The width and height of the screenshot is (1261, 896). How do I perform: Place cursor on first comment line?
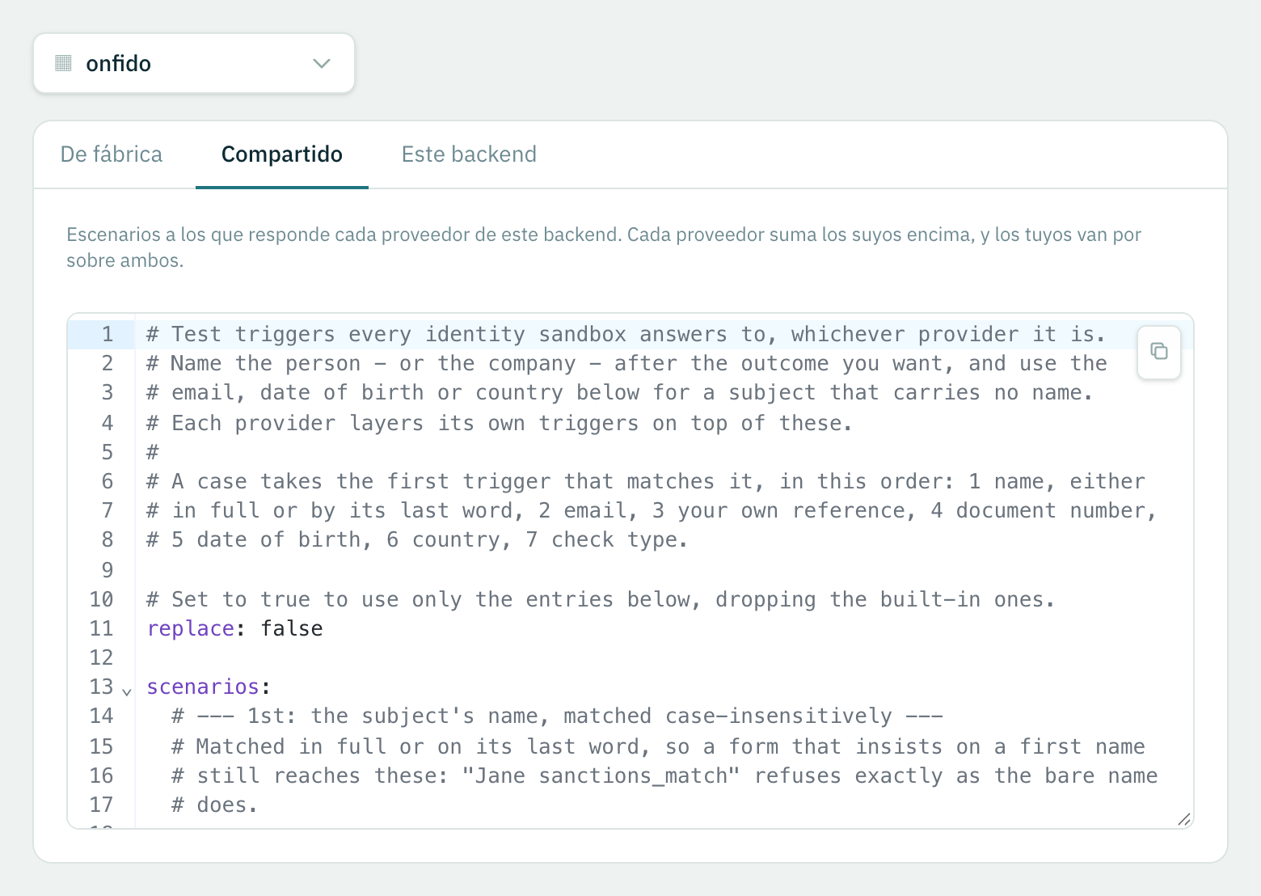point(626,334)
